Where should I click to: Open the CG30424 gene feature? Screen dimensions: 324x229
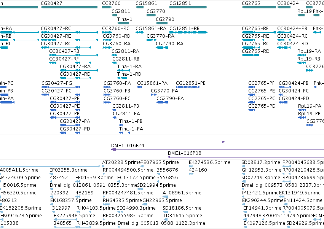(284, 7)
